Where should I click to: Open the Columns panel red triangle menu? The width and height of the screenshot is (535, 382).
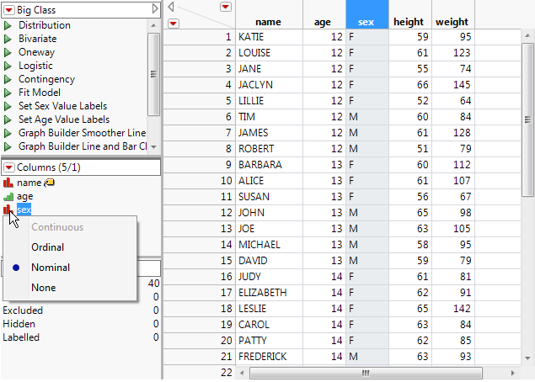(9, 167)
